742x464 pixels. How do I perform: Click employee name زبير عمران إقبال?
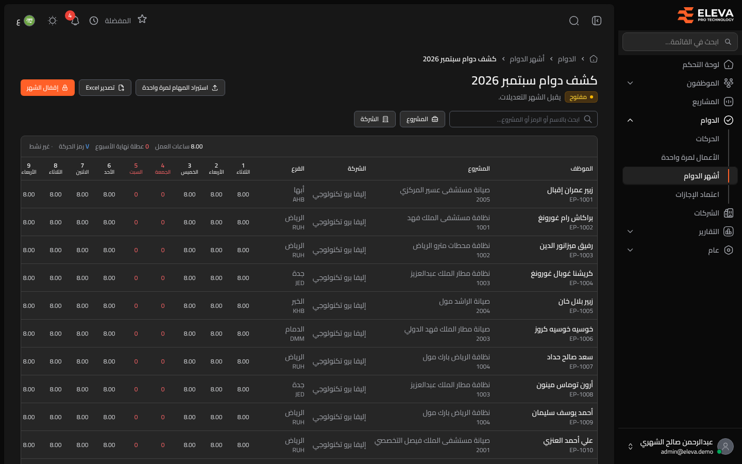point(570,190)
